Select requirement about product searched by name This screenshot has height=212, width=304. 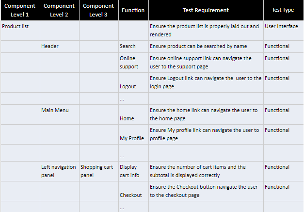coord(206,47)
